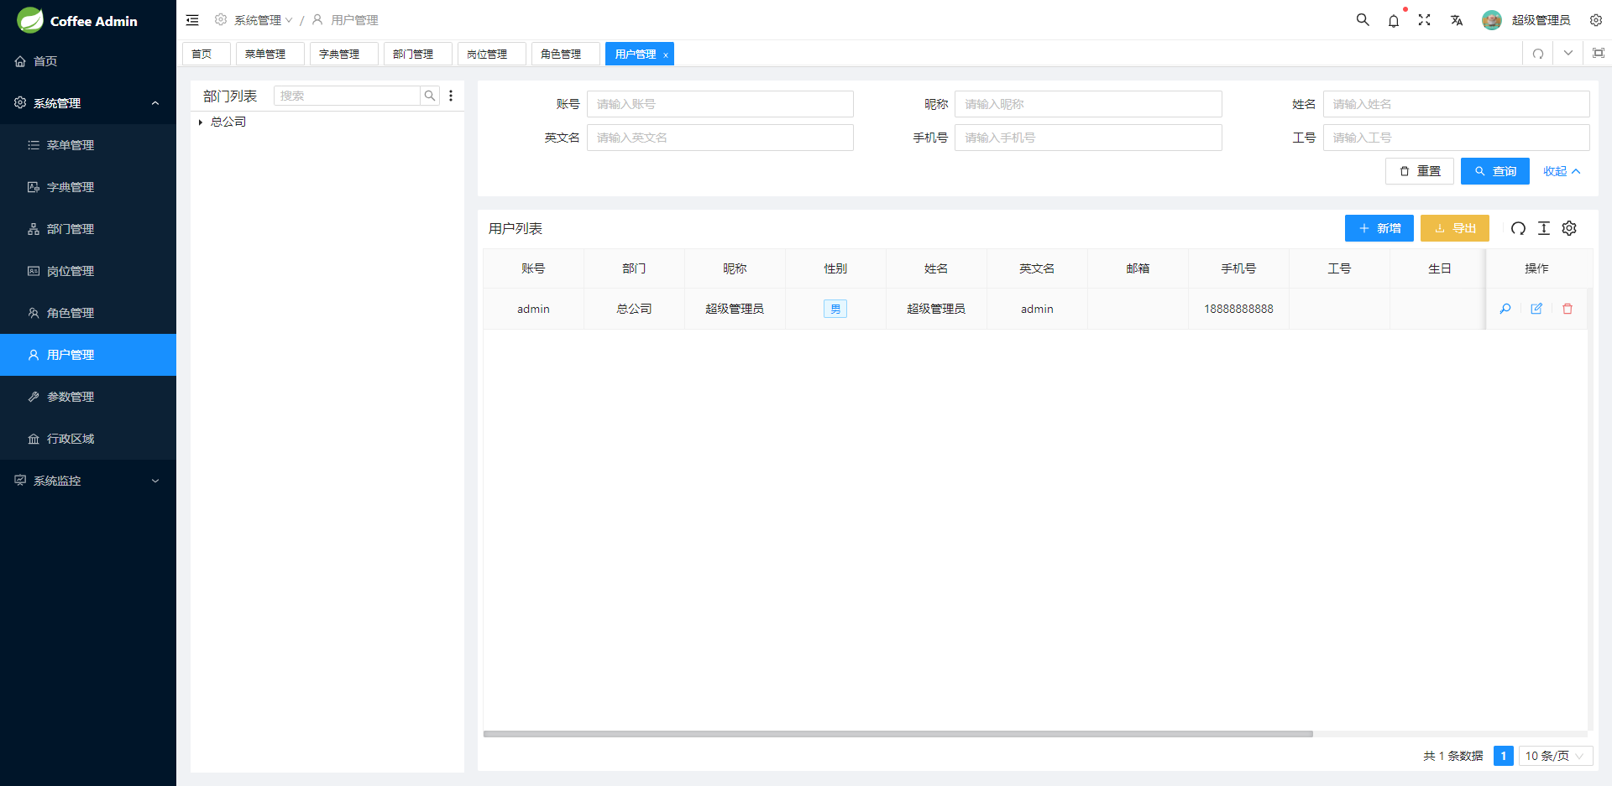Expand the 系统监控 sidebar menu
This screenshot has width=1612, height=786.
[88, 481]
